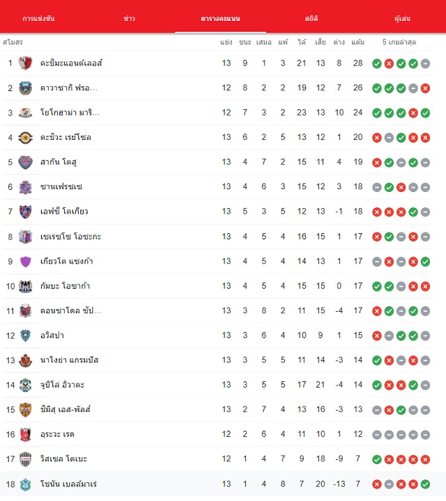446x501 pixels.
Task: Click the FC Tokyo crest in row 7
Action: point(25,212)
